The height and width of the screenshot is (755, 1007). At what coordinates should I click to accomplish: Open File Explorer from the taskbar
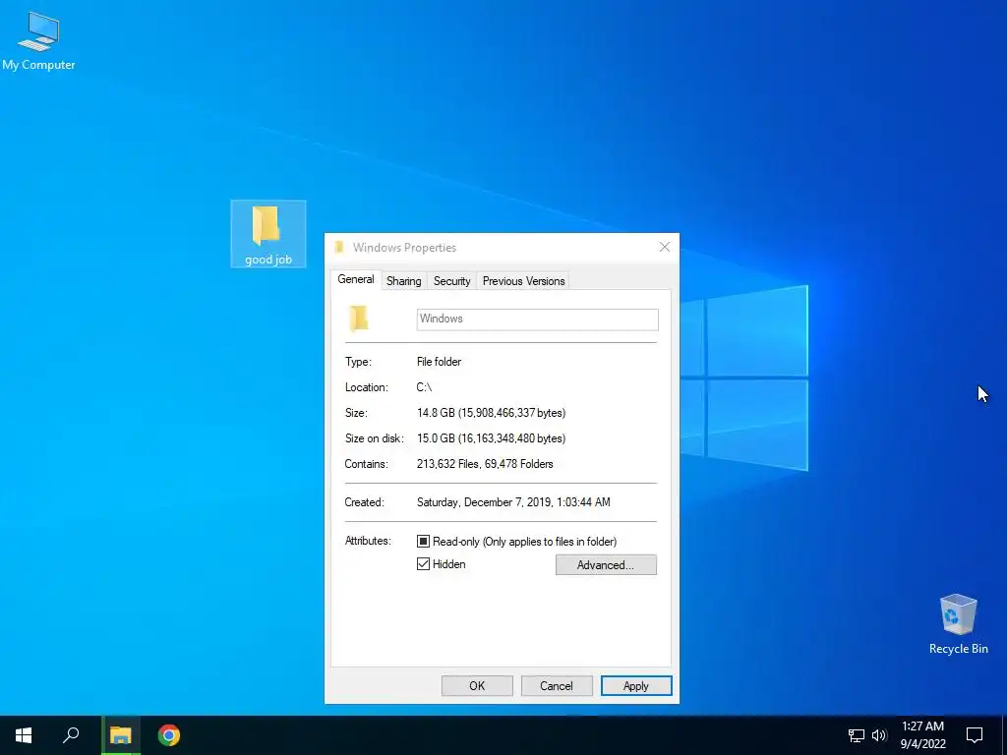tap(120, 735)
